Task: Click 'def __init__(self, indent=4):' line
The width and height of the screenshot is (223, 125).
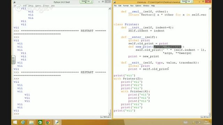Action: pos(147,27)
